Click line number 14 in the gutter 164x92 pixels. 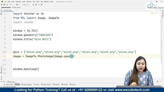[x=4, y=69]
